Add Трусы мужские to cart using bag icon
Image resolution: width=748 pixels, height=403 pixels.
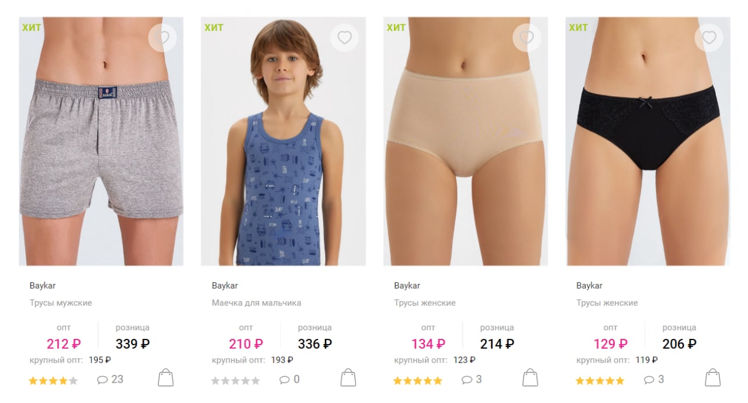166,377
